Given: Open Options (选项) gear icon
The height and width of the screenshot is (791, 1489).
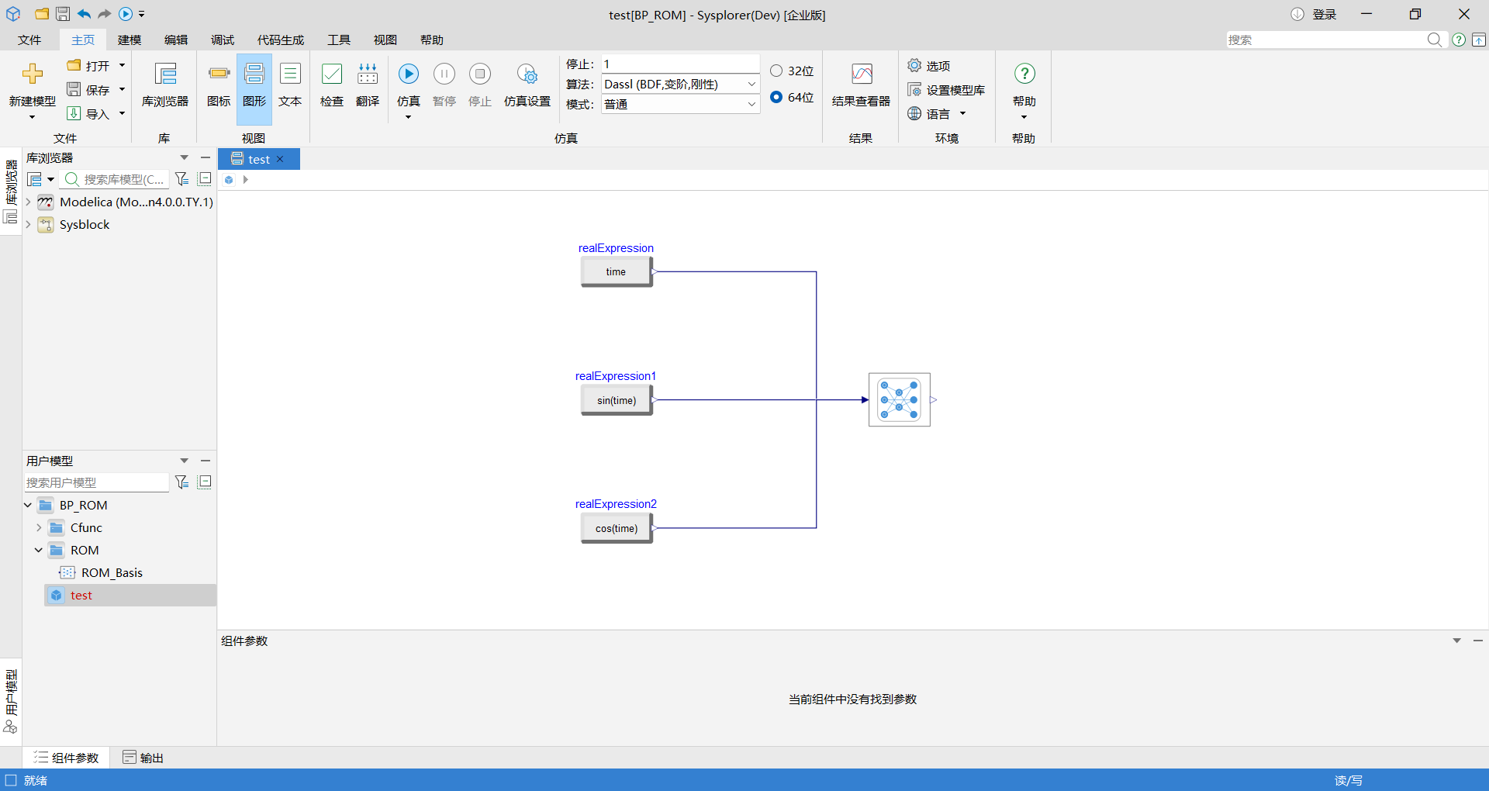Looking at the screenshot, I should 914,66.
